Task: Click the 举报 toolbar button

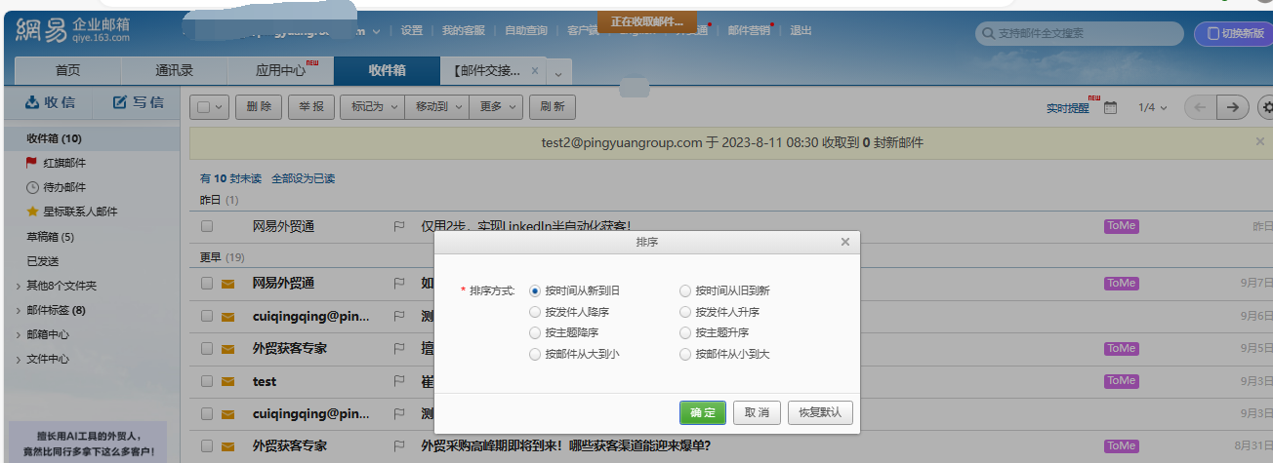Action: tap(311, 107)
